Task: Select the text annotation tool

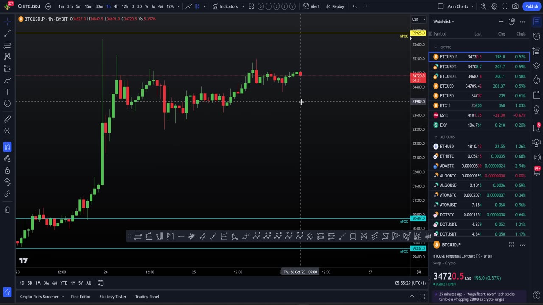Action: point(7,91)
